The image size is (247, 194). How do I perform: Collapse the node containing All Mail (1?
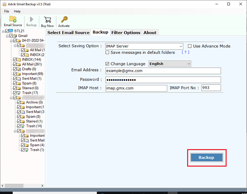(15, 46)
